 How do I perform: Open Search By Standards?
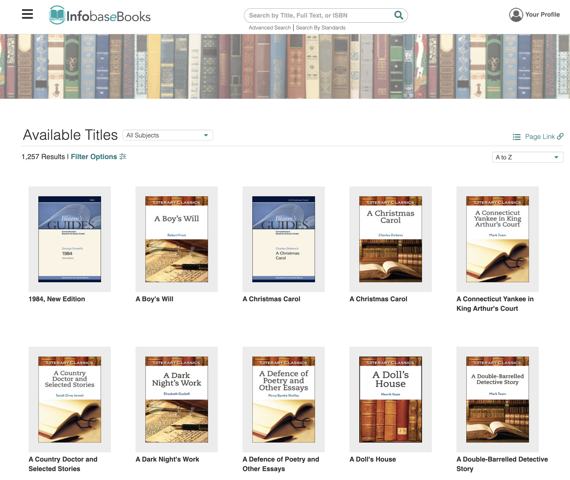pyautogui.click(x=321, y=28)
